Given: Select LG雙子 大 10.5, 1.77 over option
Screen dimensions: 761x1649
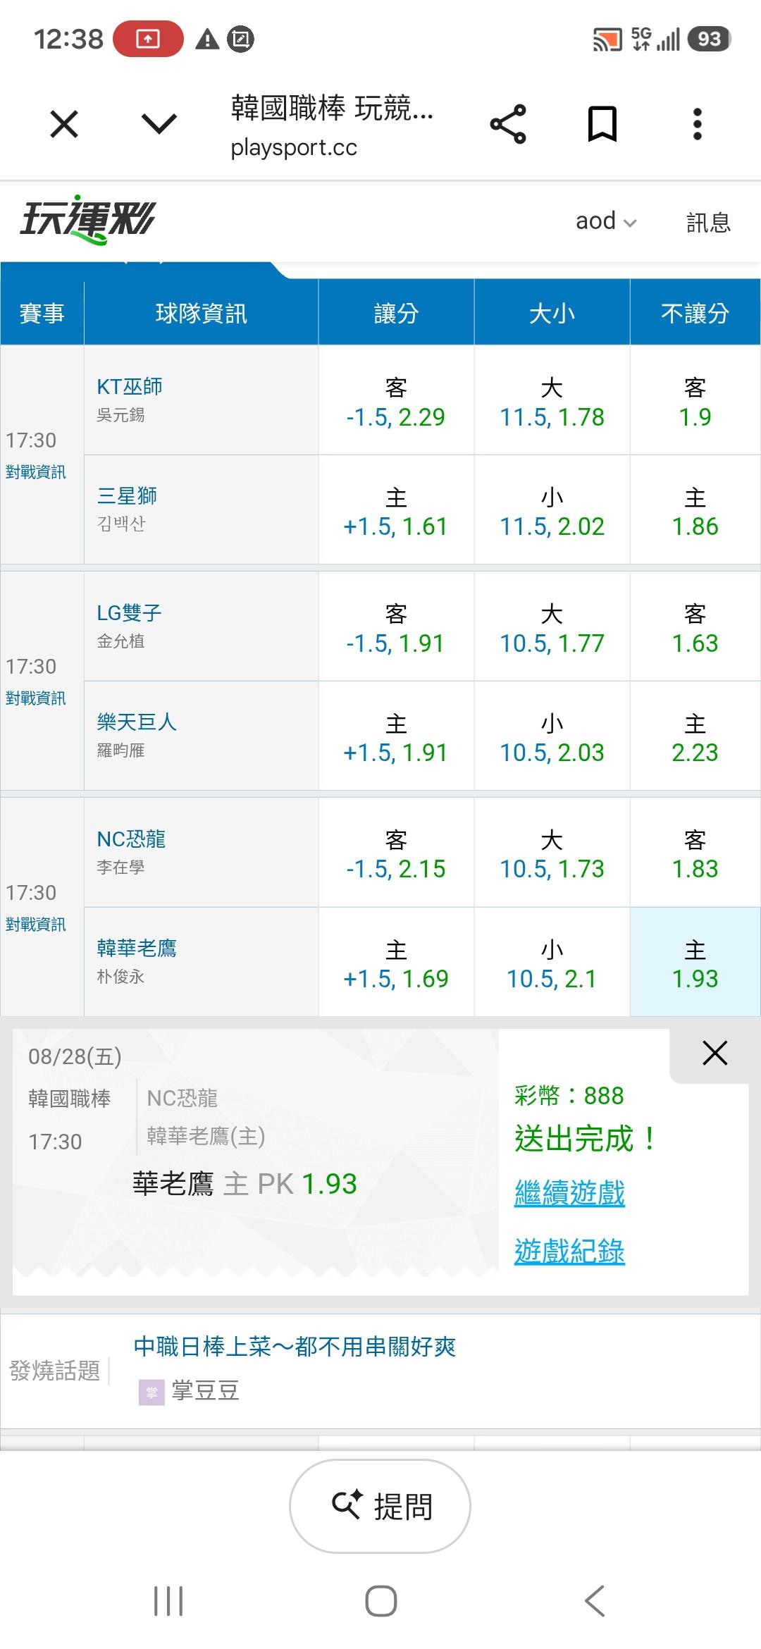Looking at the screenshot, I should coord(552,626).
